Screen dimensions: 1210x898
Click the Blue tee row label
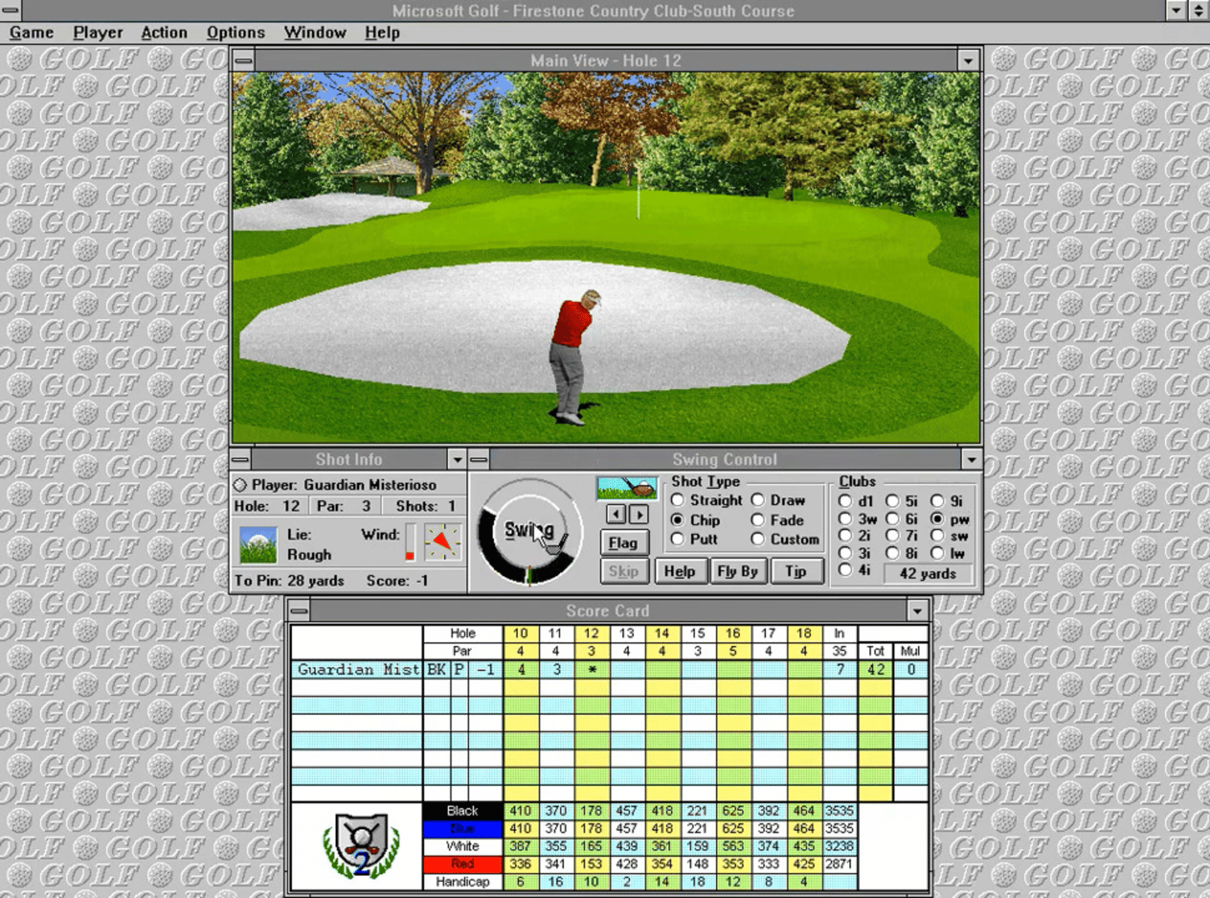point(462,829)
